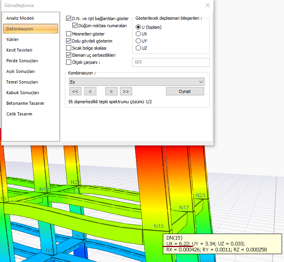Switch to the Yükler section
This screenshot has height=262, width=284.
[x=13, y=39]
